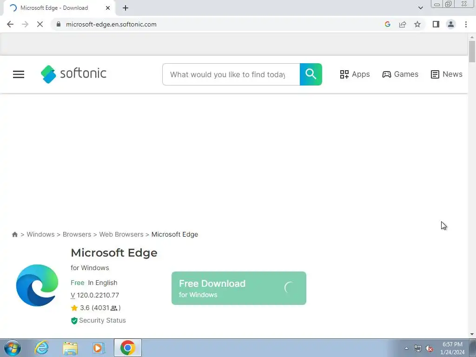476x357 pixels.
Task: Expand the tab search dropdown
Action: pos(420,8)
